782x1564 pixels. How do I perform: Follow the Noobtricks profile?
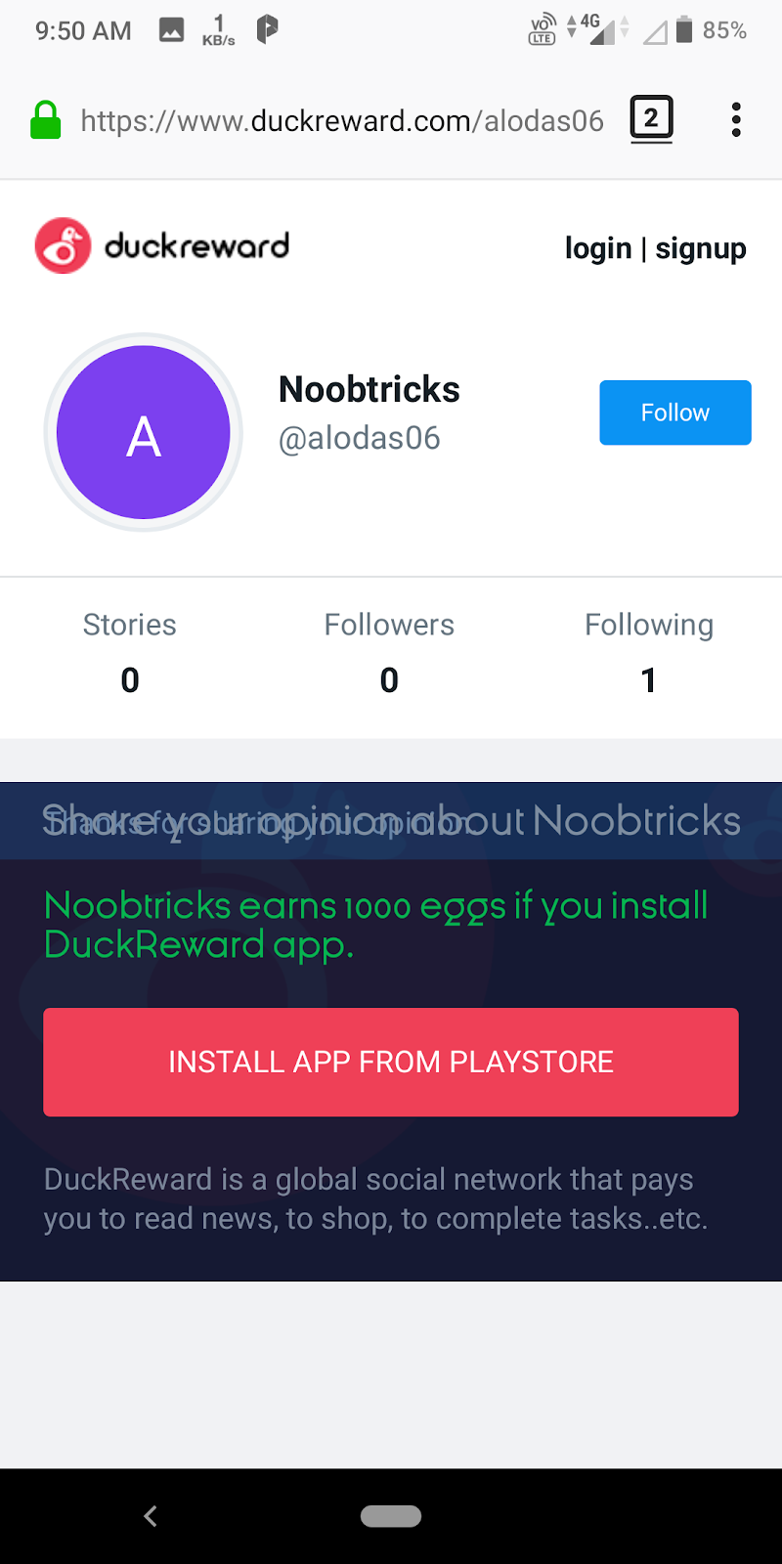tap(674, 413)
